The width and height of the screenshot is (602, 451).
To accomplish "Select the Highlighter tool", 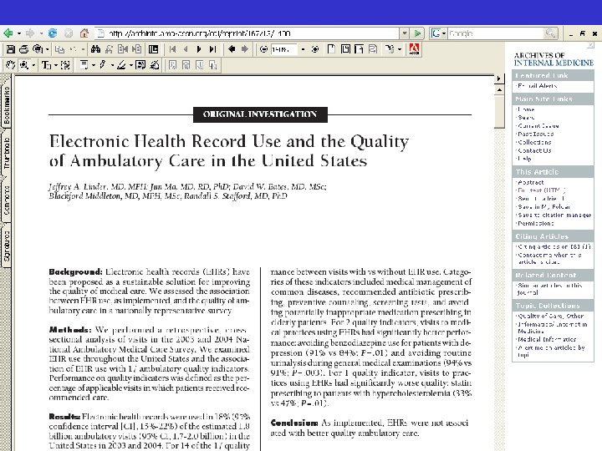I will click(121, 65).
